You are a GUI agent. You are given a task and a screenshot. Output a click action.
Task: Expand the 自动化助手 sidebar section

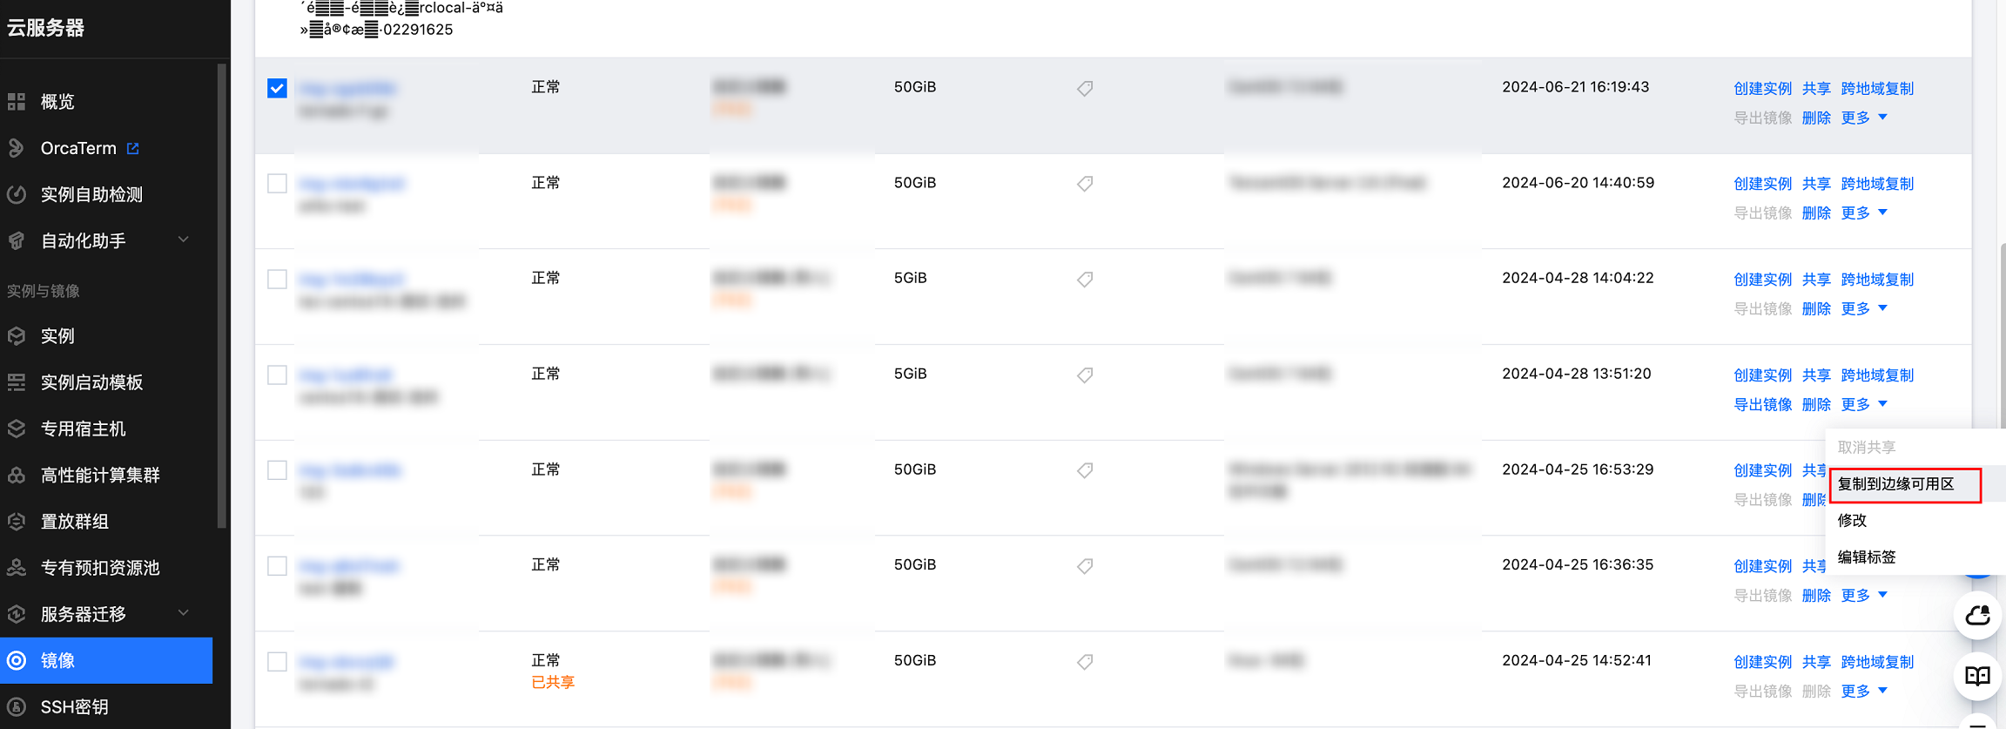click(184, 240)
